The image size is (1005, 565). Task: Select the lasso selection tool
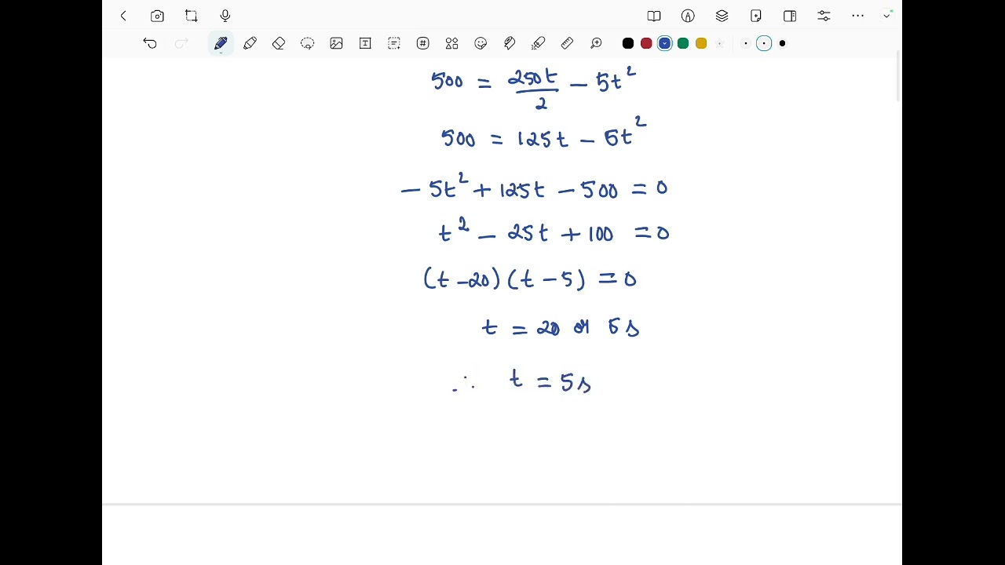click(307, 43)
